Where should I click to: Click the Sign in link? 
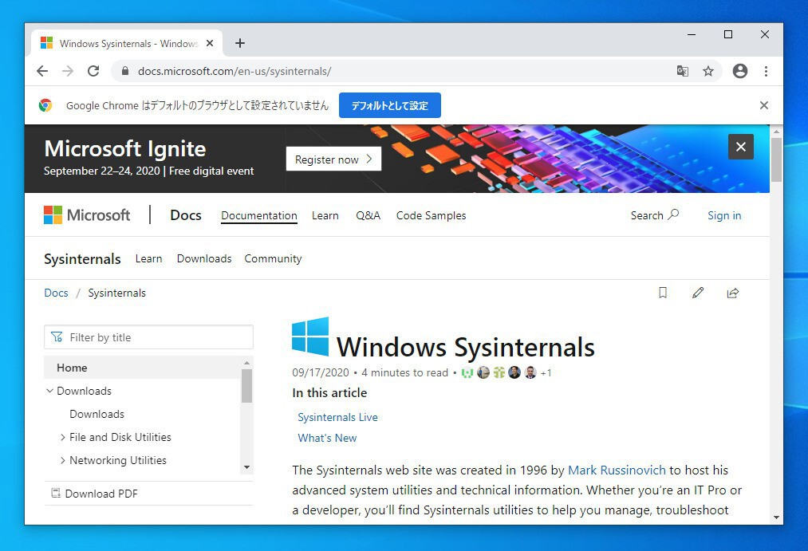click(x=724, y=215)
